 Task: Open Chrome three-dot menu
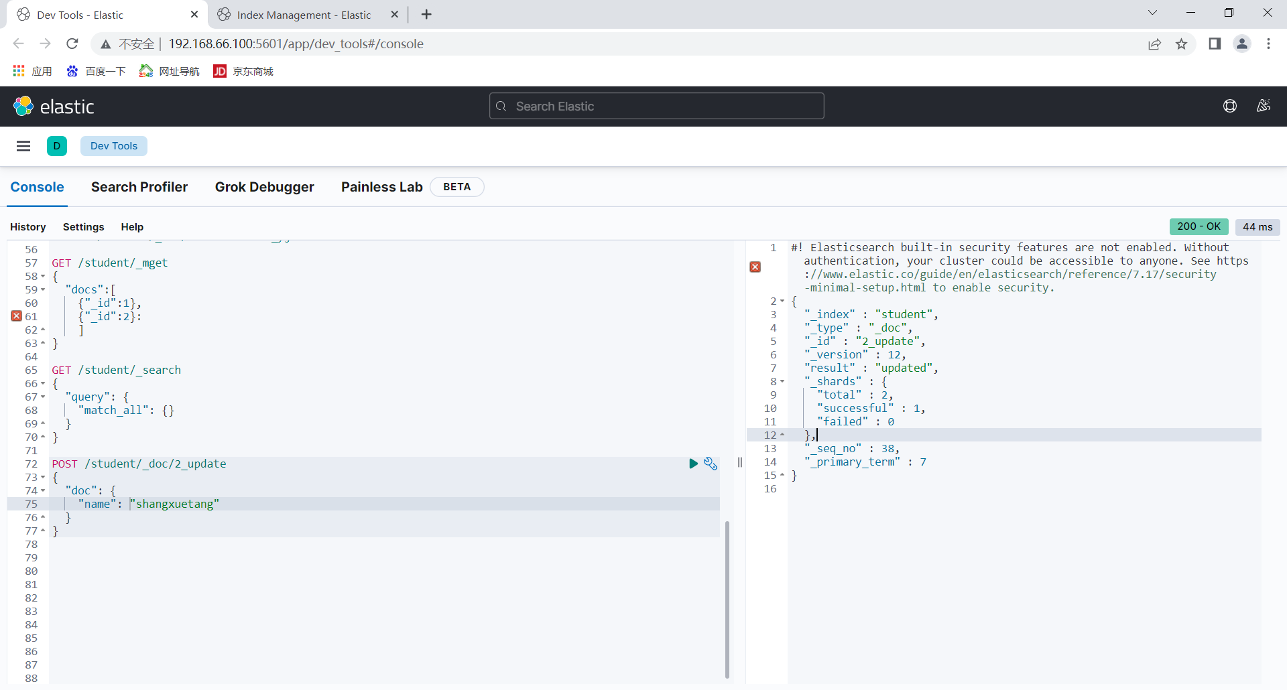(x=1268, y=44)
